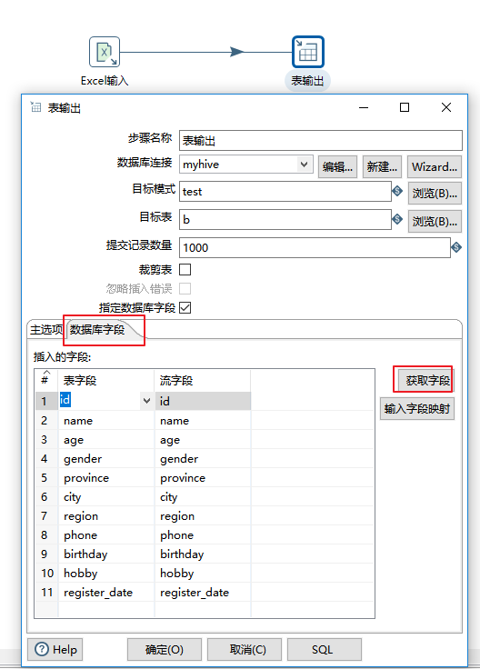
Task: Close the 表输出 dialog window
Action: [x=446, y=107]
